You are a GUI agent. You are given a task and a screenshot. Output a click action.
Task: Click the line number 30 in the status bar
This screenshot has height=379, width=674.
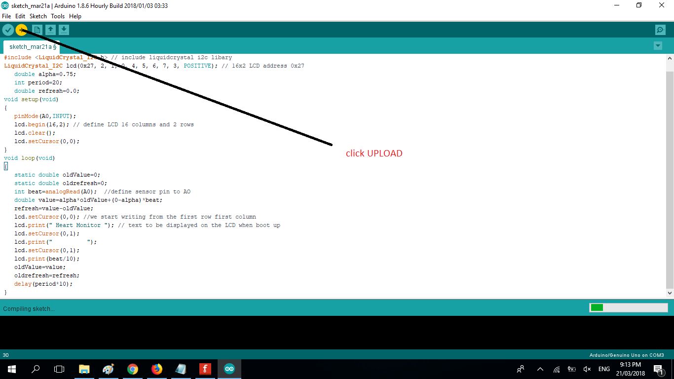5,355
